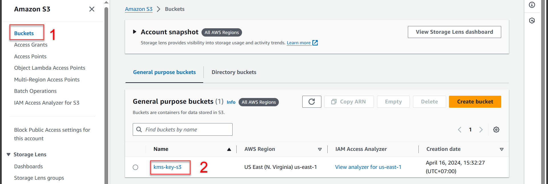548x184 pixels.
Task: Select General purpose buckets tab
Action: coord(164,72)
